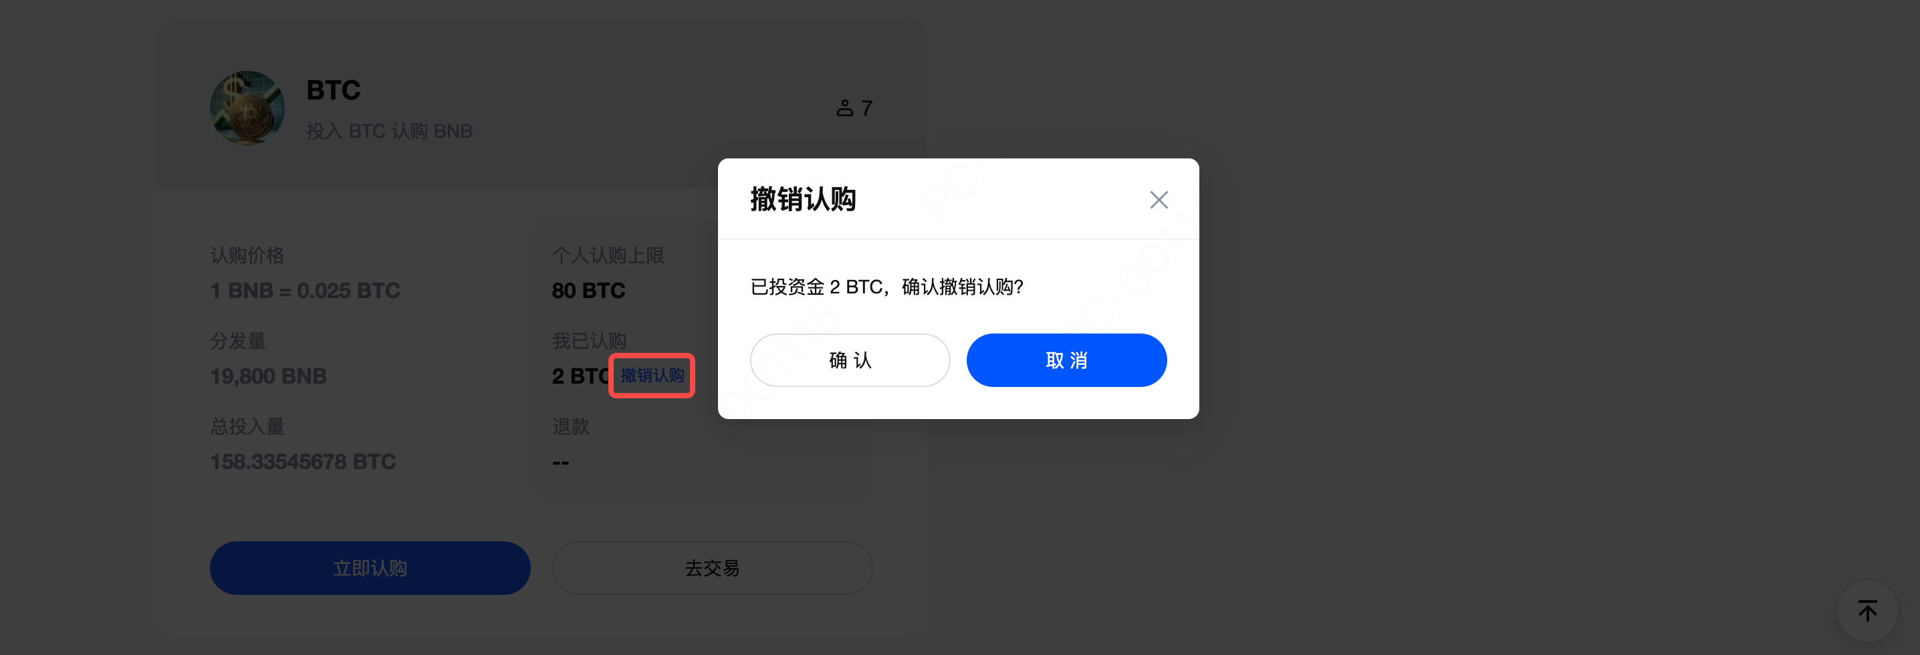Click the participants person icon
The image size is (1920, 655).
tap(844, 108)
